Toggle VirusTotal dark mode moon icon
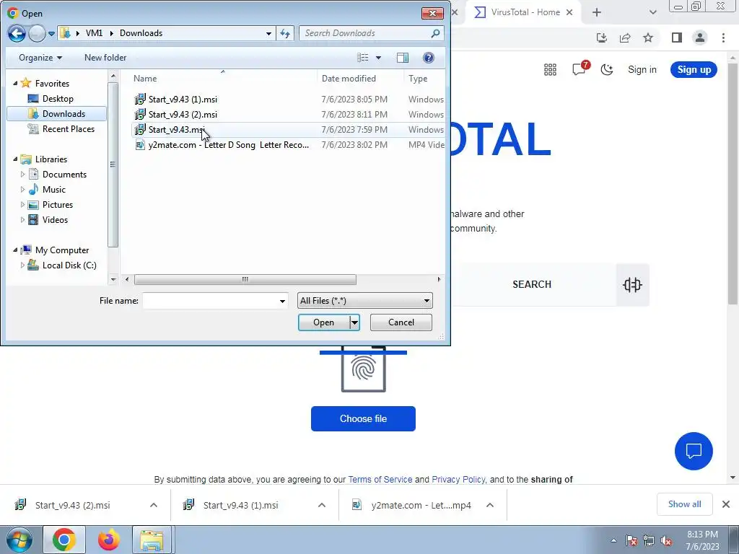The image size is (739, 554). click(606, 70)
